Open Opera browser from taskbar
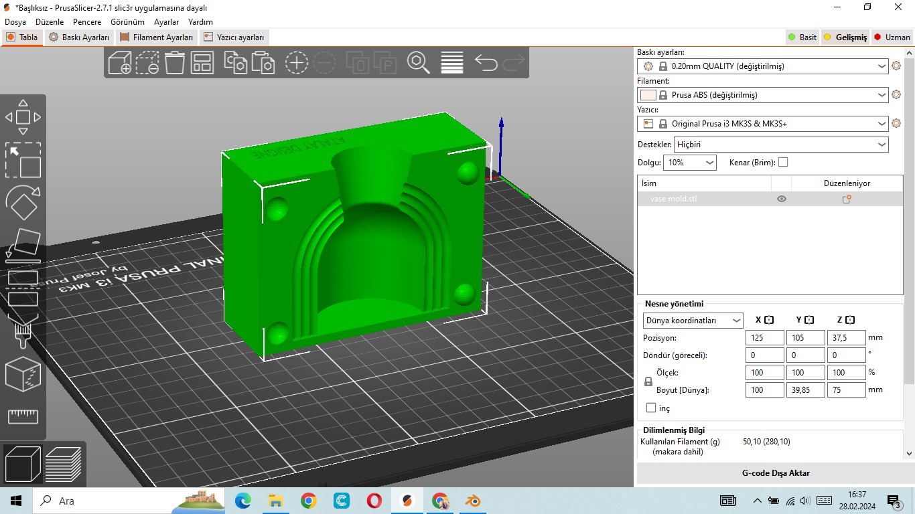This screenshot has height=514, width=915. 374,501
